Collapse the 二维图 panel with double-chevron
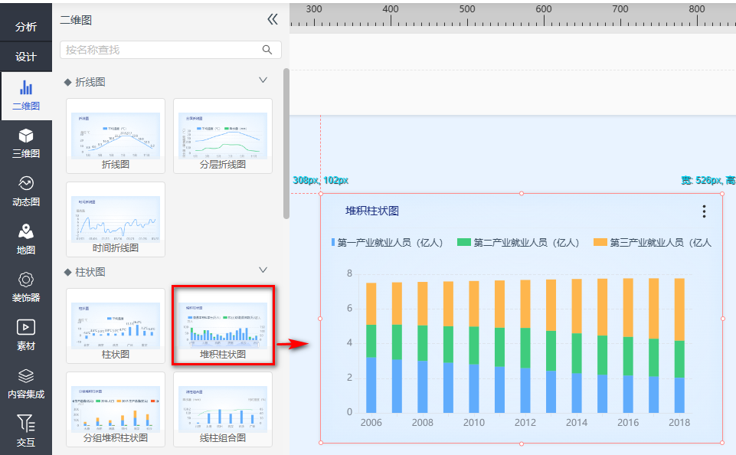Image resolution: width=736 pixels, height=455 pixels. 272,20
